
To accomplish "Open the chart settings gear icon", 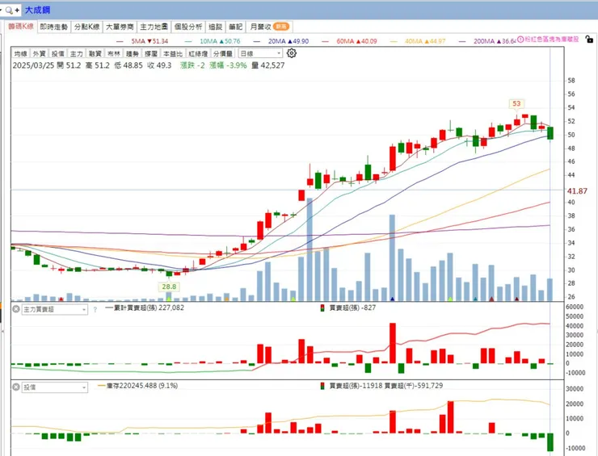I will [x=292, y=53].
